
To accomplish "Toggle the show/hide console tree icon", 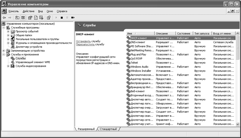I will [23, 18].
